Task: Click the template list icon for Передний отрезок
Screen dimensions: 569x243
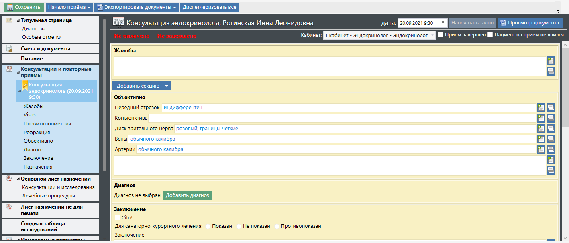Action: tap(551, 108)
